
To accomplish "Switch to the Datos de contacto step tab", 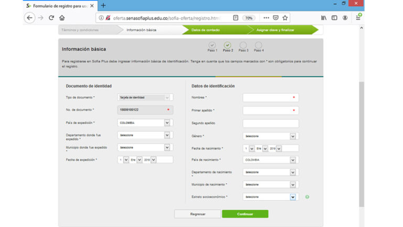I will (x=206, y=30).
